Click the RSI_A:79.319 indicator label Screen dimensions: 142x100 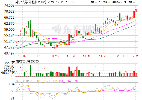[25, 81]
